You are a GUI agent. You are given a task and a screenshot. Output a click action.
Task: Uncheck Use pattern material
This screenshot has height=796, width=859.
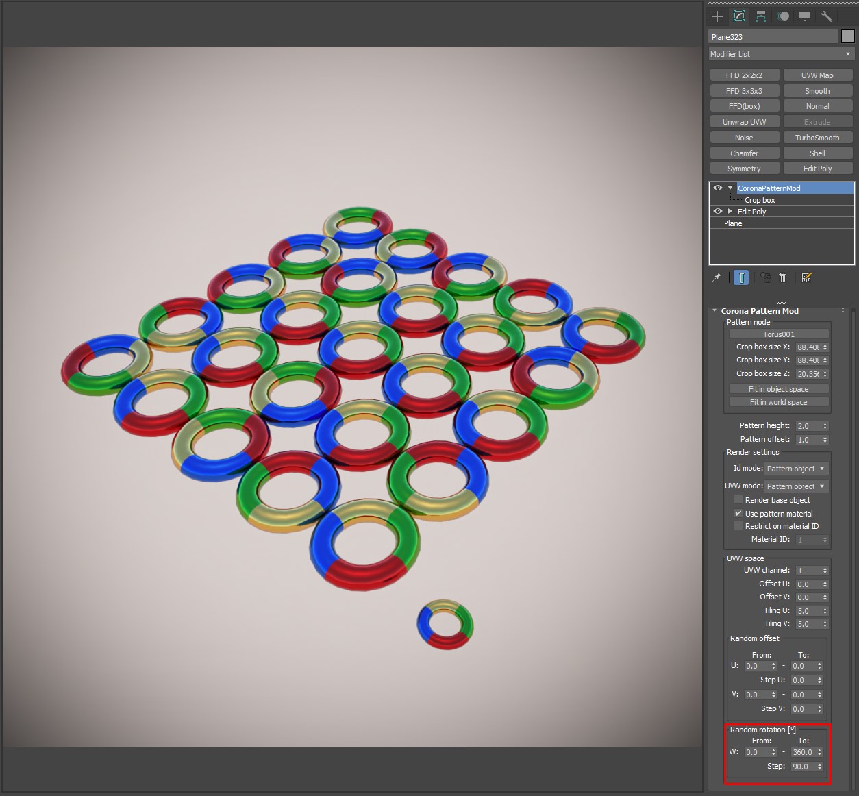[738, 513]
